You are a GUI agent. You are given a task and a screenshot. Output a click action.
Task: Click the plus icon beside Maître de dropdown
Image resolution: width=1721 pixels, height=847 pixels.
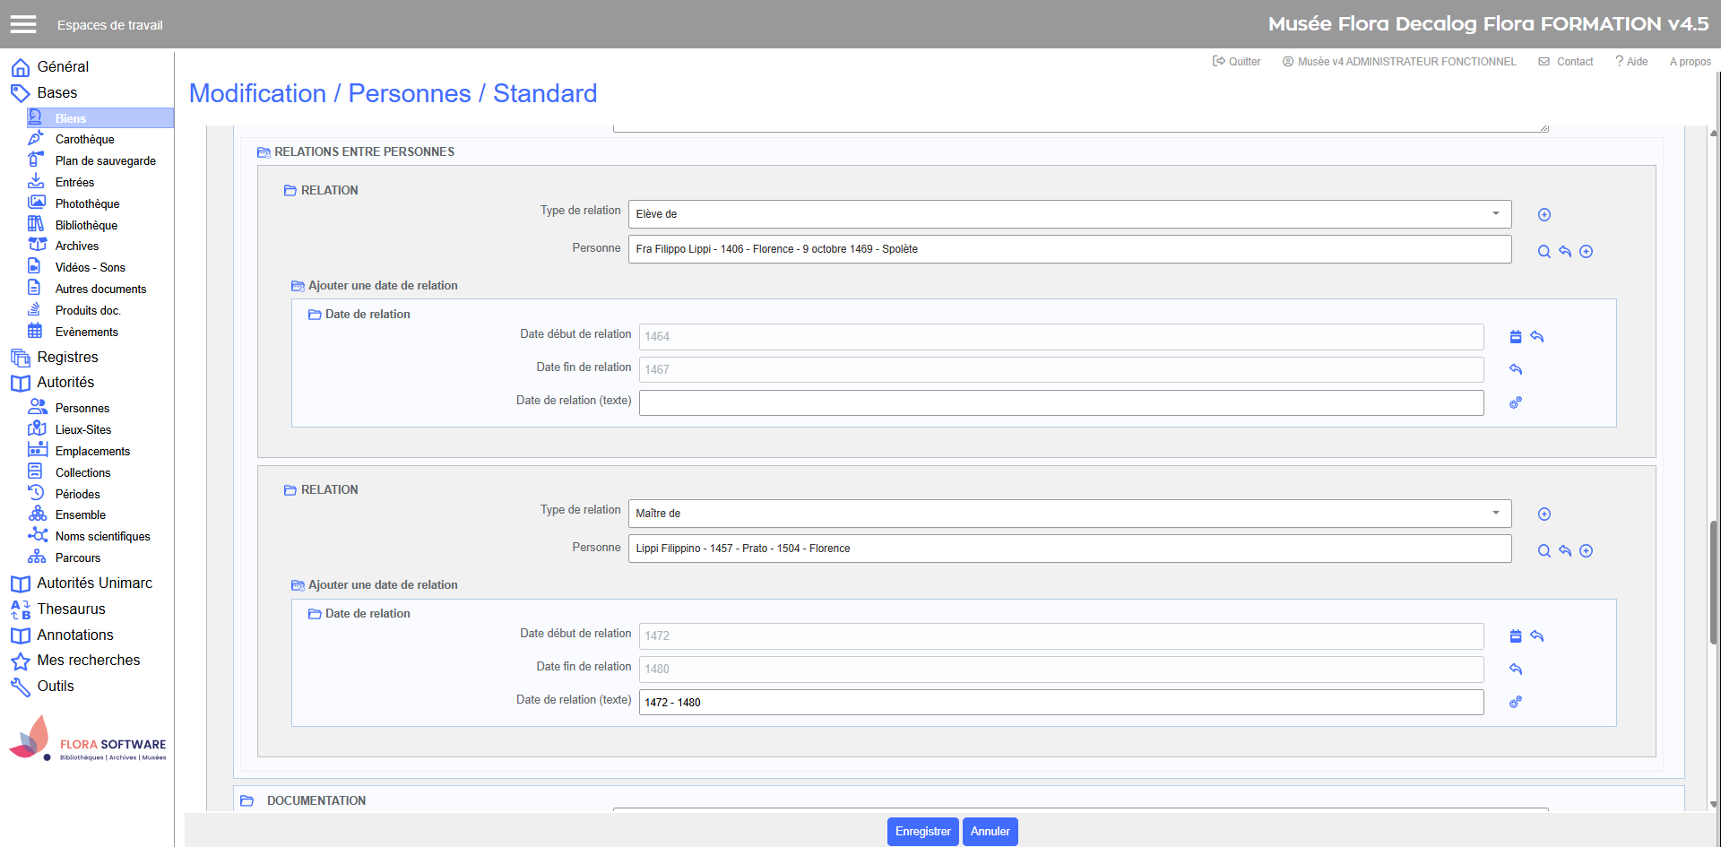point(1544,514)
